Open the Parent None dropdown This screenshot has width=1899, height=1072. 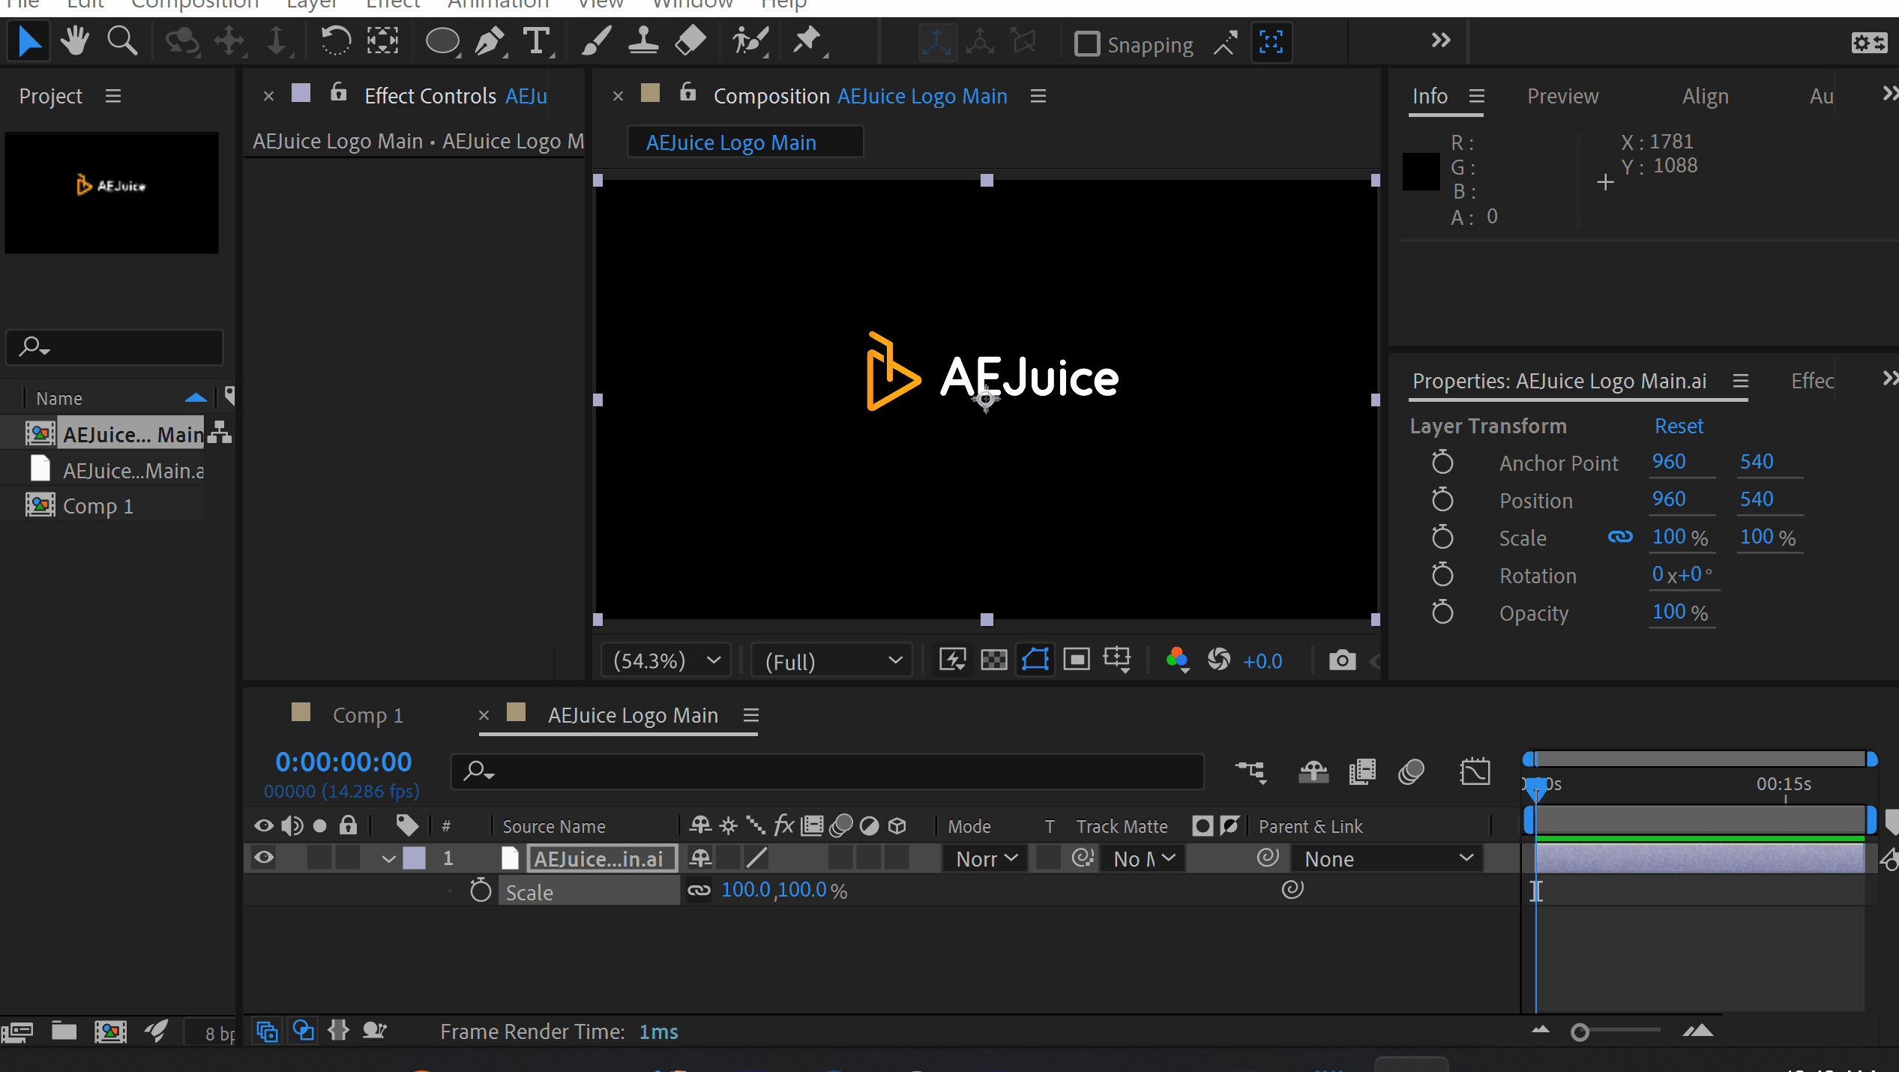[x=1387, y=858]
